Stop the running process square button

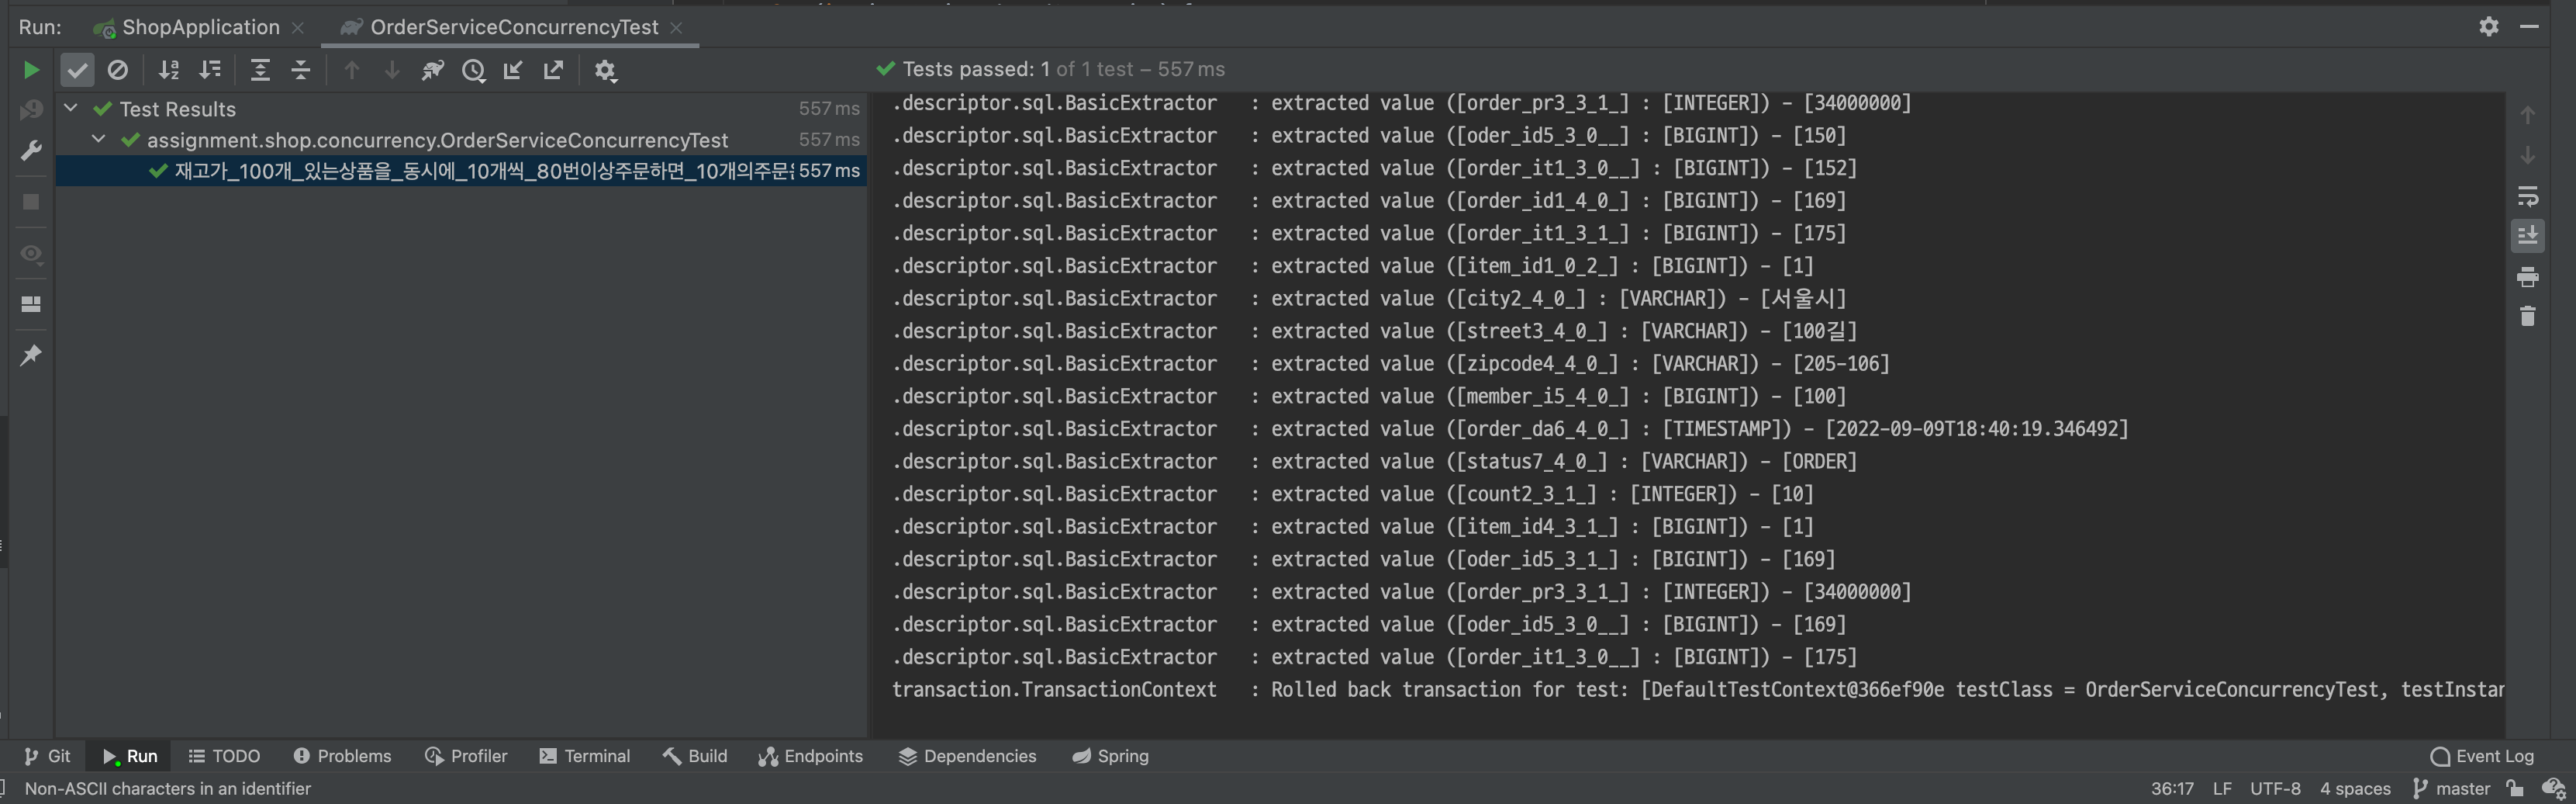(31, 201)
